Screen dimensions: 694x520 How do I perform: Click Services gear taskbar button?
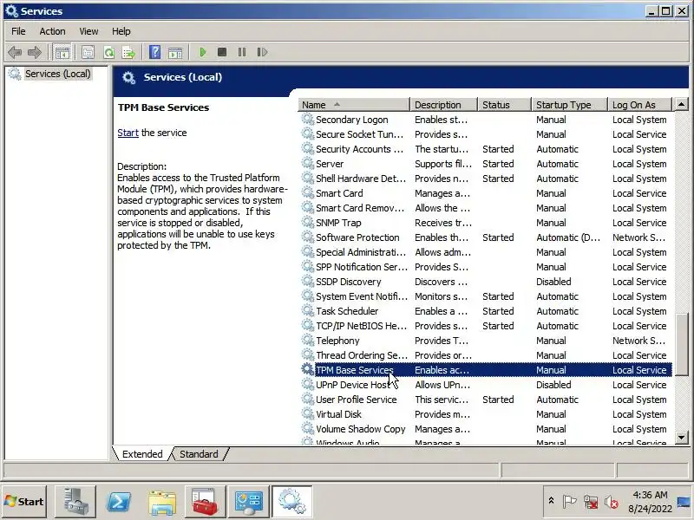tap(292, 502)
